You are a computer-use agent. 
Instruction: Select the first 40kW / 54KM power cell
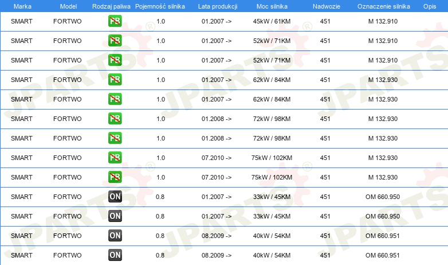pyautogui.click(x=272, y=236)
